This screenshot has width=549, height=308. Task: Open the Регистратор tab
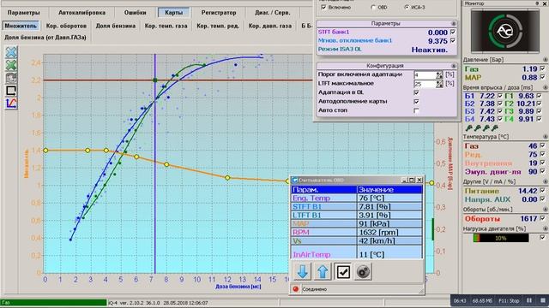pos(219,13)
